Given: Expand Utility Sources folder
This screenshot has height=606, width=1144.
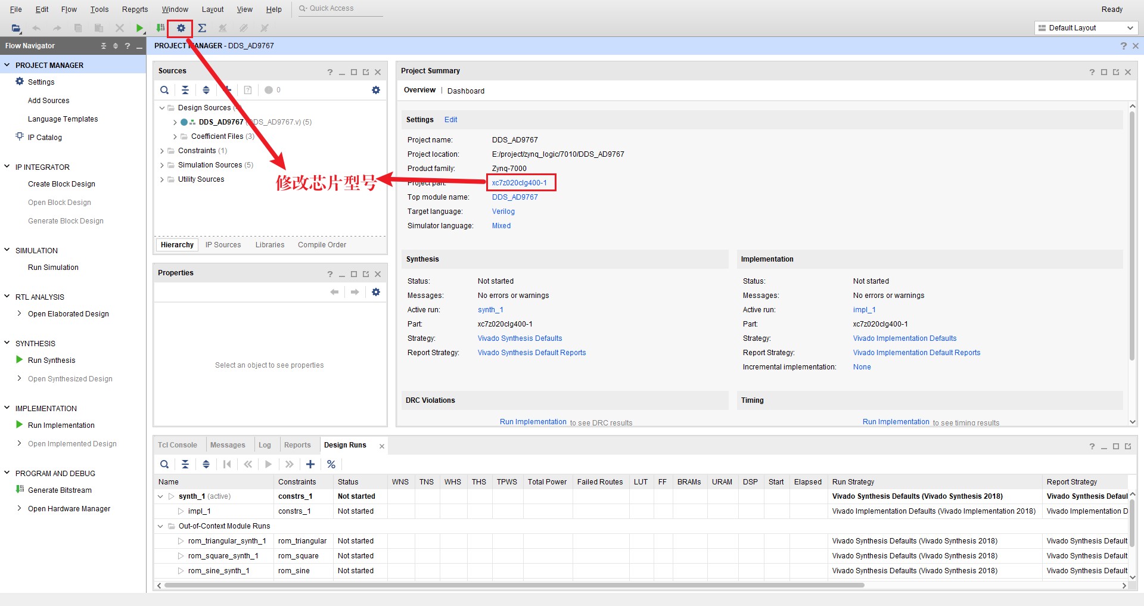Looking at the screenshot, I should pyautogui.click(x=161, y=179).
